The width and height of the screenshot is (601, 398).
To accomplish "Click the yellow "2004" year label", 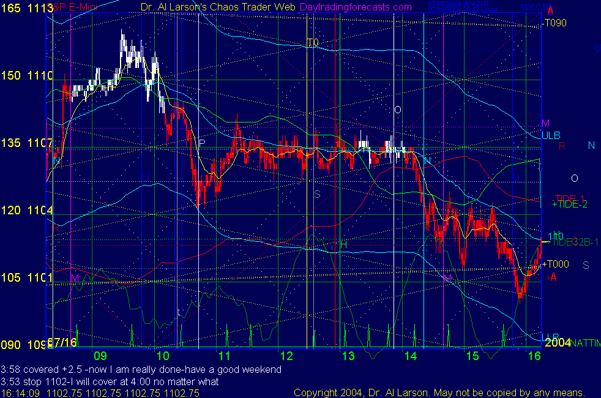I will 558,342.
